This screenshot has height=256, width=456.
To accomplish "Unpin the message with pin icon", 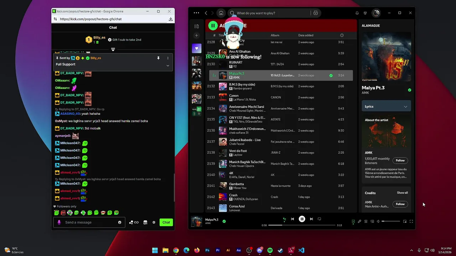I will coord(158,58).
